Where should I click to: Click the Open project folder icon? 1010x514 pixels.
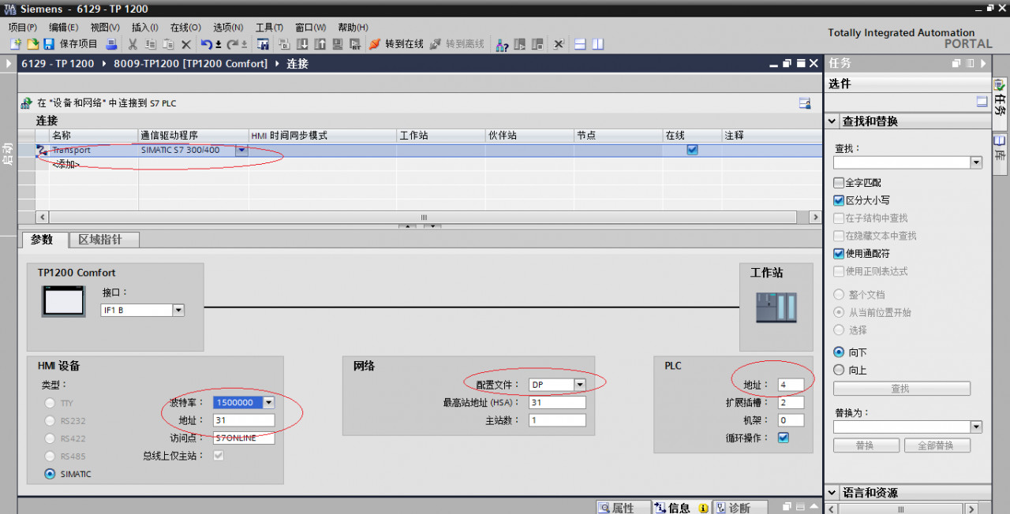click(32, 44)
